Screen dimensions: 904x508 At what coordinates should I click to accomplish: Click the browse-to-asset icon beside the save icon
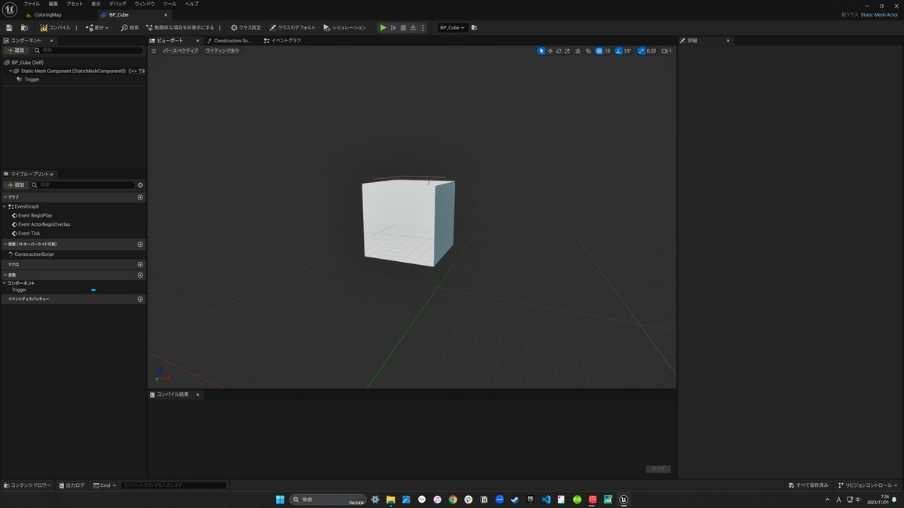pyautogui.click(x=24, y=28)
